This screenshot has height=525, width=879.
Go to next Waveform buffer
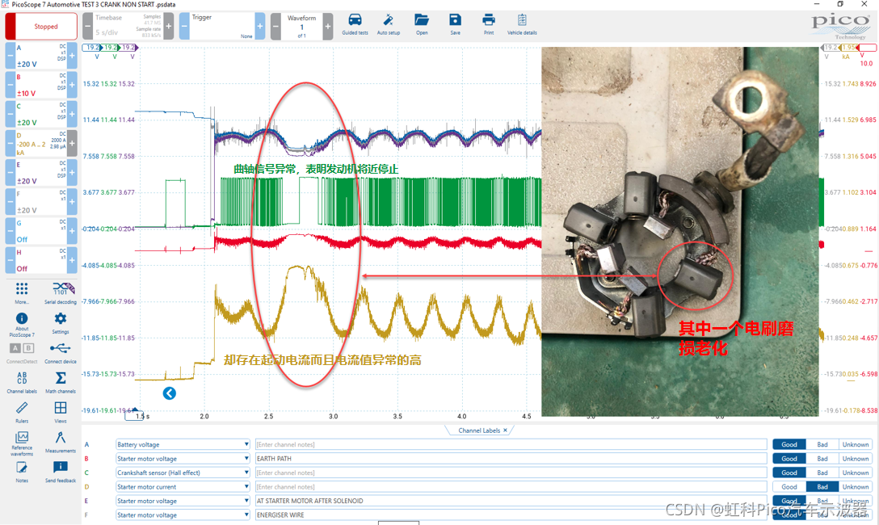328,27
